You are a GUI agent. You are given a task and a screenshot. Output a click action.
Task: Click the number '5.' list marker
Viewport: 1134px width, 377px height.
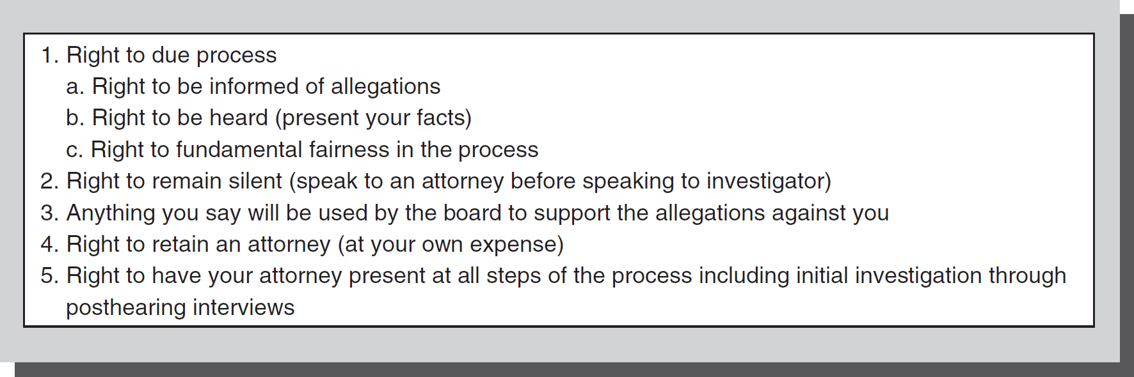(50, 276)
